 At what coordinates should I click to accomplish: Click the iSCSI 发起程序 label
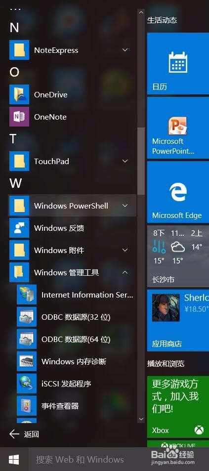click(x=66, y=384)
